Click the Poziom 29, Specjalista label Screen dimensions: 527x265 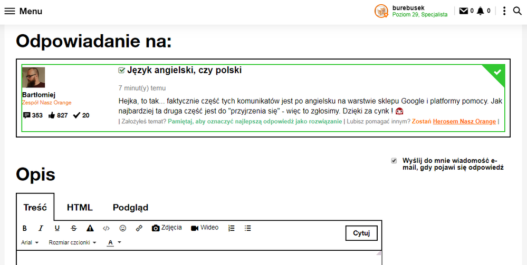coord(420,15)
